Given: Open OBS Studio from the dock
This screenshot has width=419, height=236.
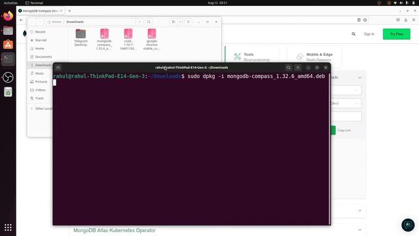Looking at the screenshot, I should point(8,77).
